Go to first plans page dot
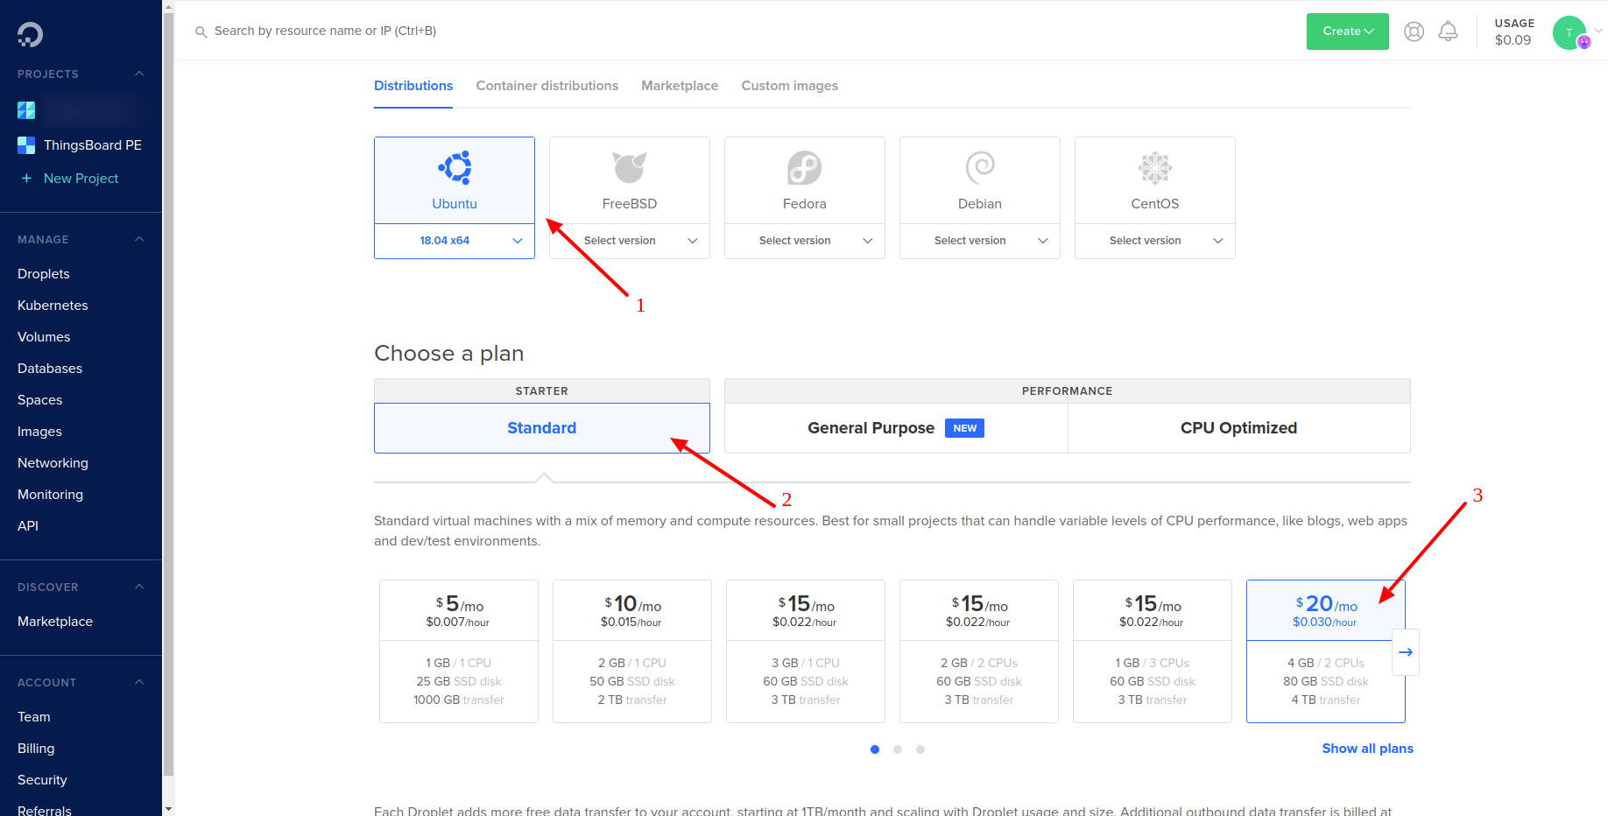This screenshot has width=1608, height=816. [875, 749]
